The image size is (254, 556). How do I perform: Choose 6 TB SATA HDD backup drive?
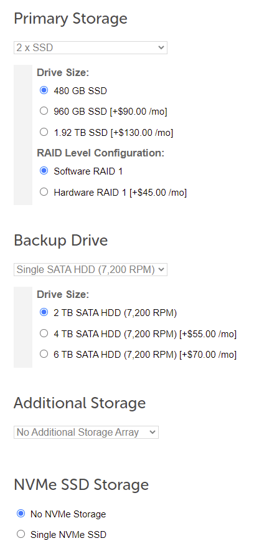pyautogui.click(x=44, y=354)
